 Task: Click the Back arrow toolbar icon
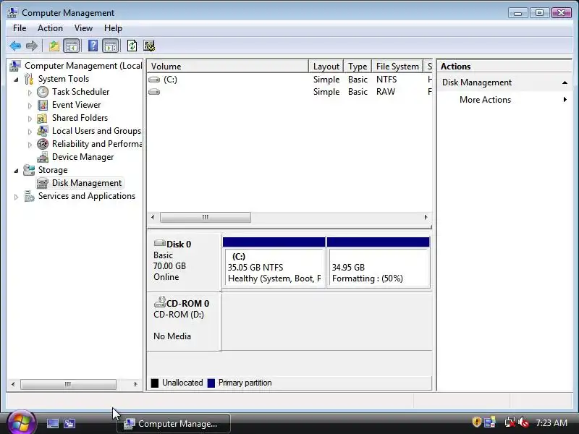click(15, 46)
